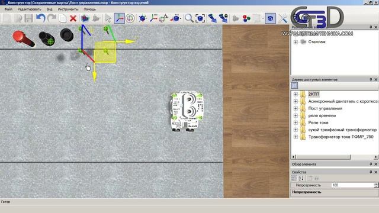The height and width of the screenshot is (213, 379).
Task: Open the Редактировать menu
Action: (x=29, y=9)
